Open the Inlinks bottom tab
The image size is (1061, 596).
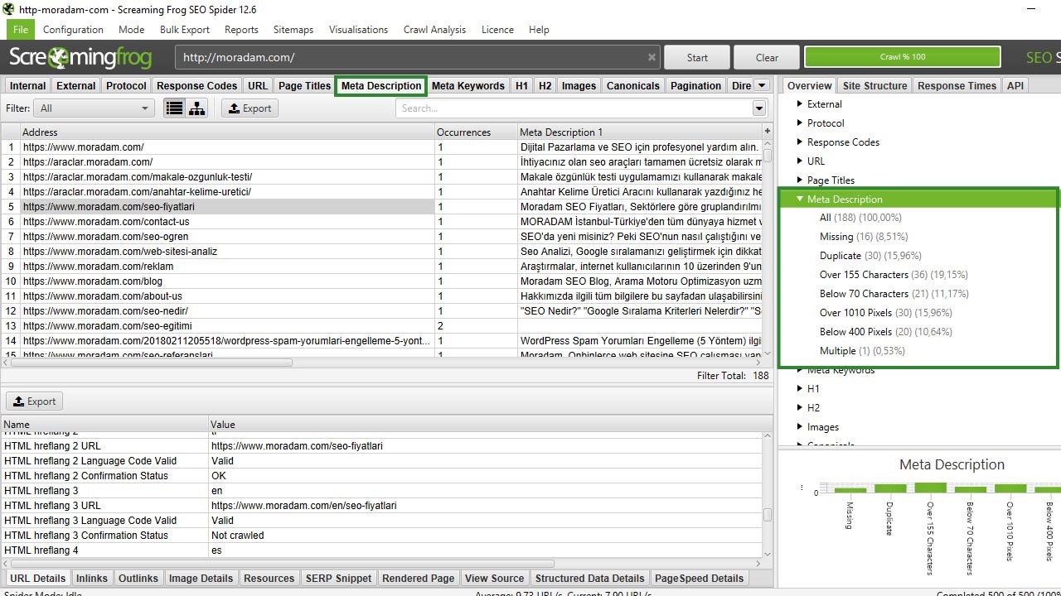click(92, 578)
